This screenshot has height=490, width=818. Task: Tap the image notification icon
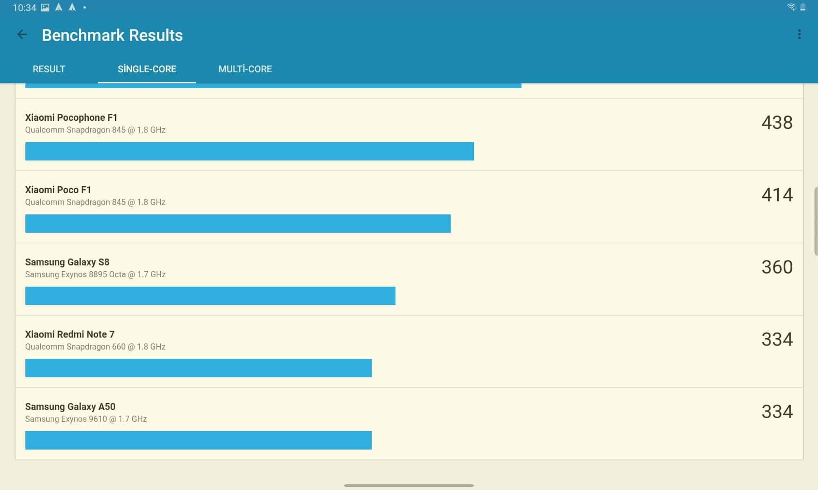click(45, 7)
